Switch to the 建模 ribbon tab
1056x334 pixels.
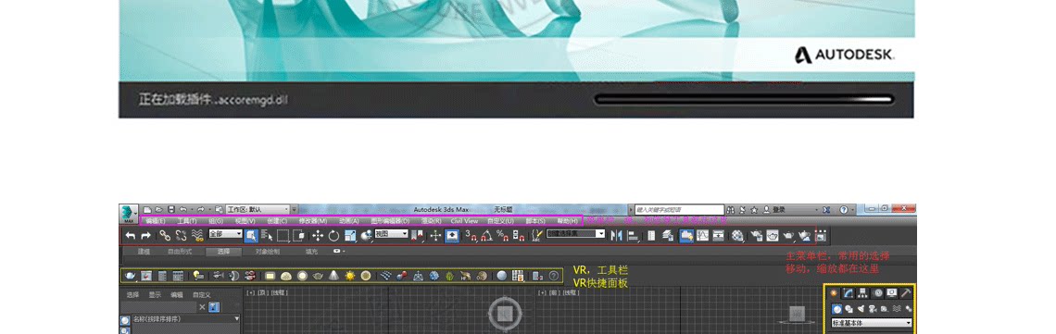[144, 252]
